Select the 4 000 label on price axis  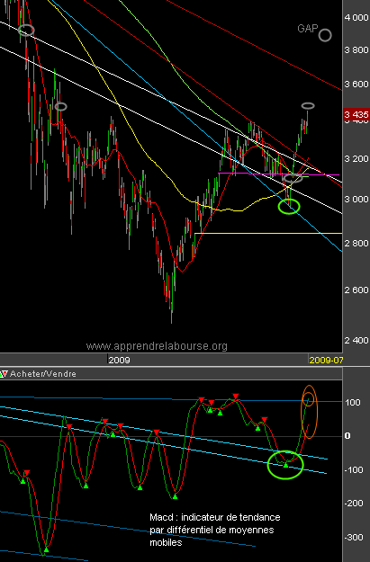pyautogui.click(x=356, y=18)
